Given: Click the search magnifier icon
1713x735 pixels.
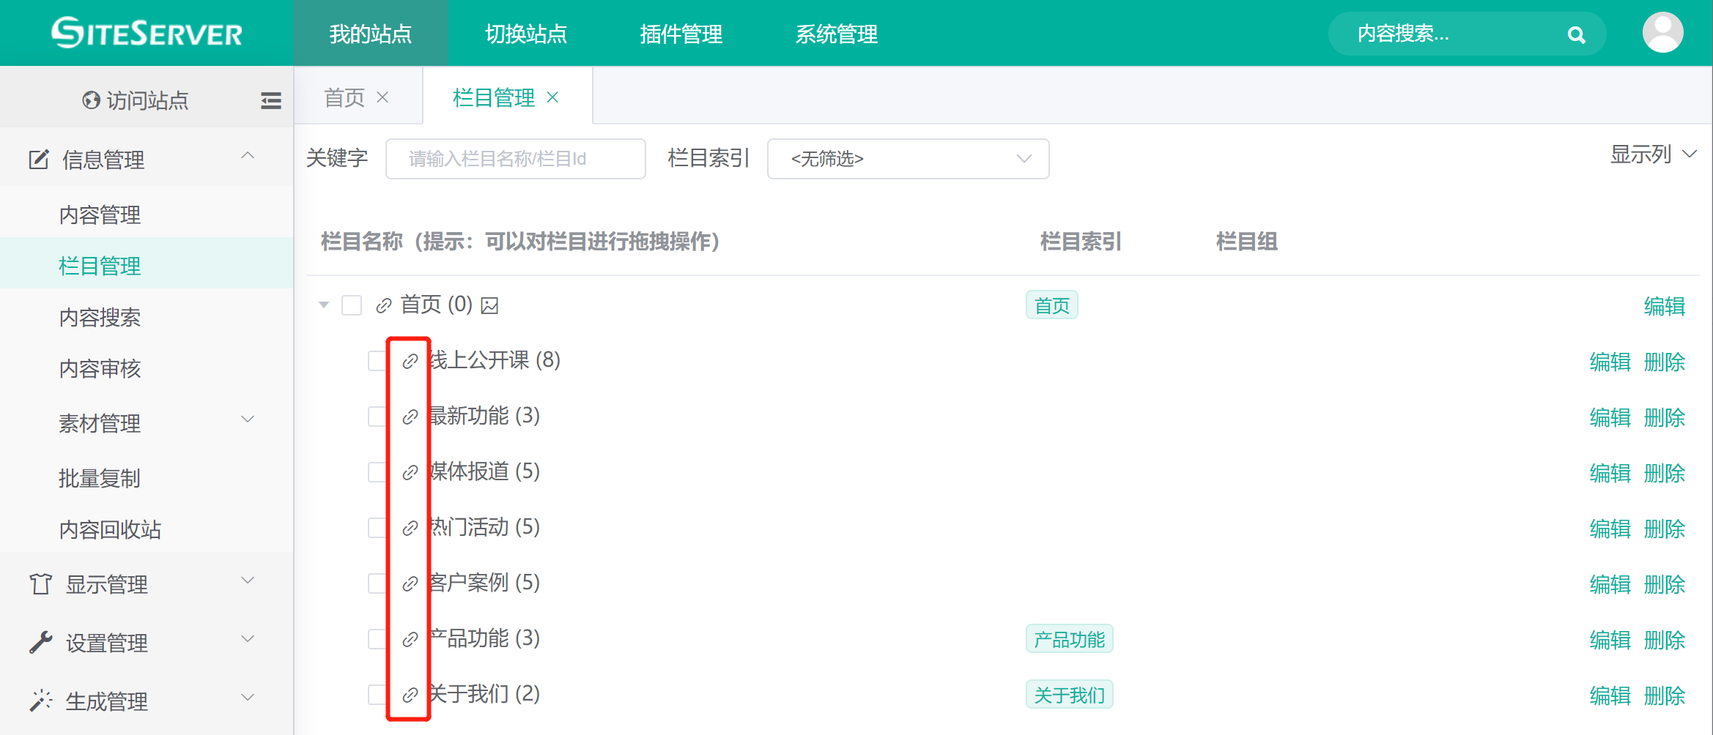Looking at the screenshot, I should [1575, 34].
